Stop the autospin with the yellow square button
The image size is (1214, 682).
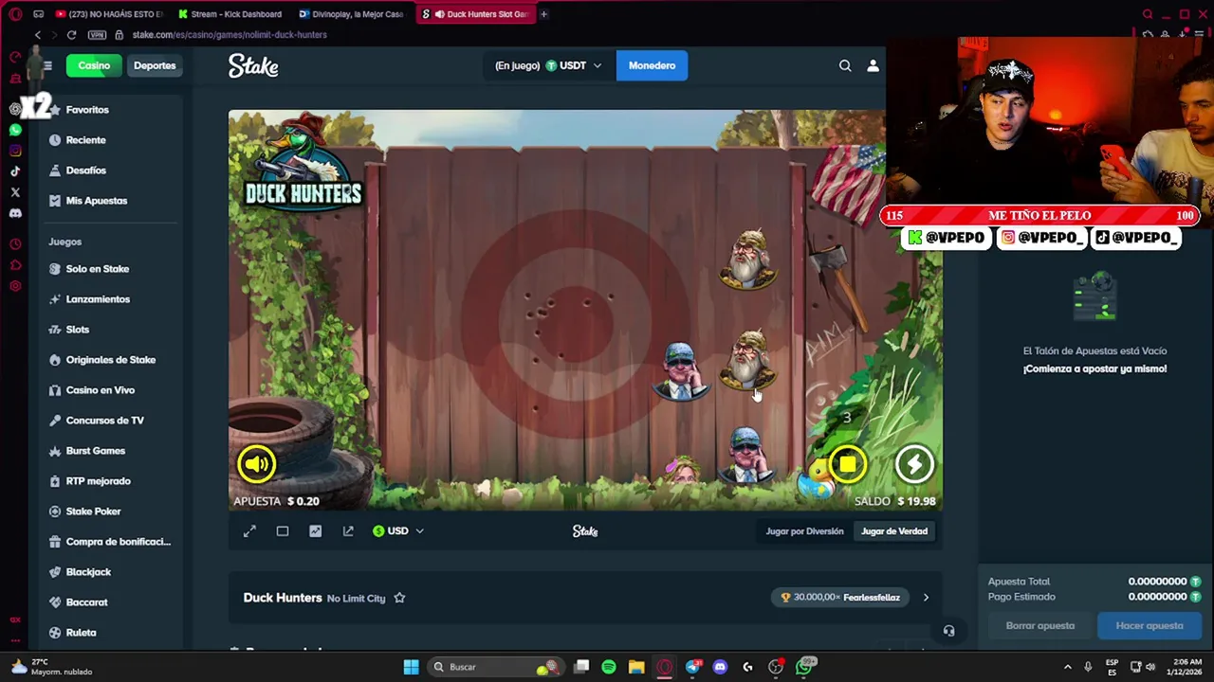[x=847, y=464]
